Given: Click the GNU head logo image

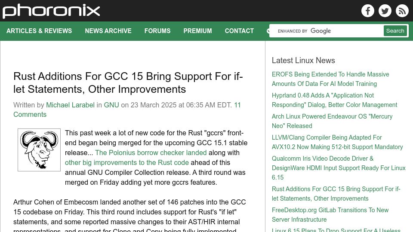Looking at the screenshot, I should [39, 150].
